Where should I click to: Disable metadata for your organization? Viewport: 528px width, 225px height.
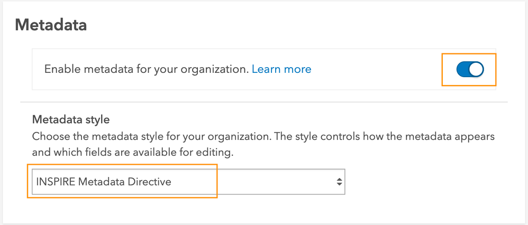(469, 69)
